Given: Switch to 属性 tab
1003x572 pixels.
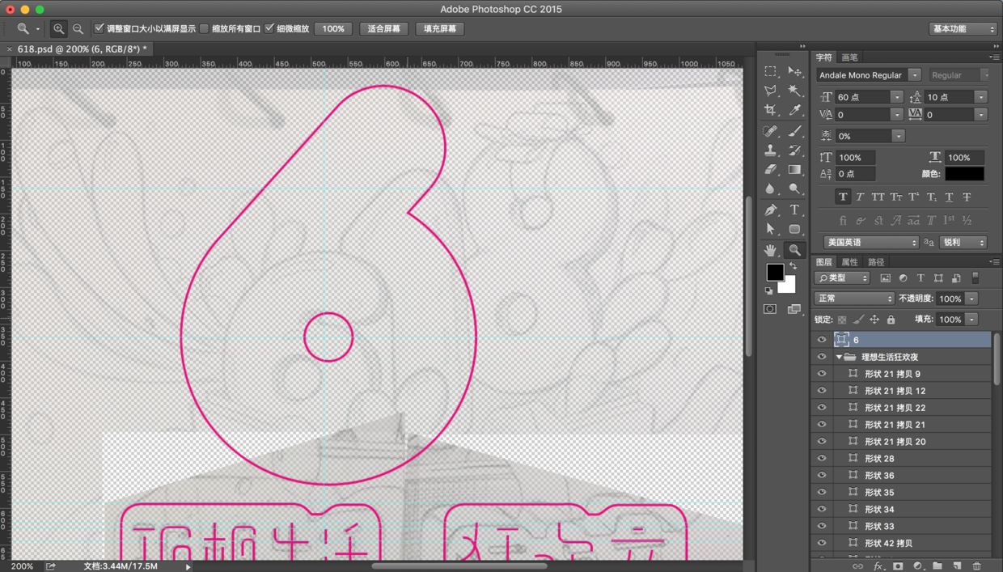Looking at the screenshot, I should pyautogui.click(x=849, y=262).
